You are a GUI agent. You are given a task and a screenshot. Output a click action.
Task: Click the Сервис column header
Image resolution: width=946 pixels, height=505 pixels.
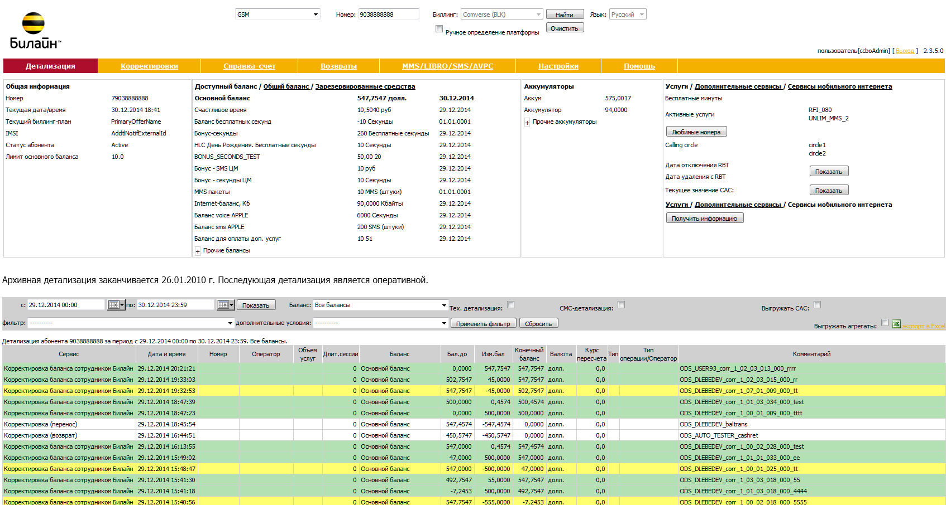[x=69, y=354]
